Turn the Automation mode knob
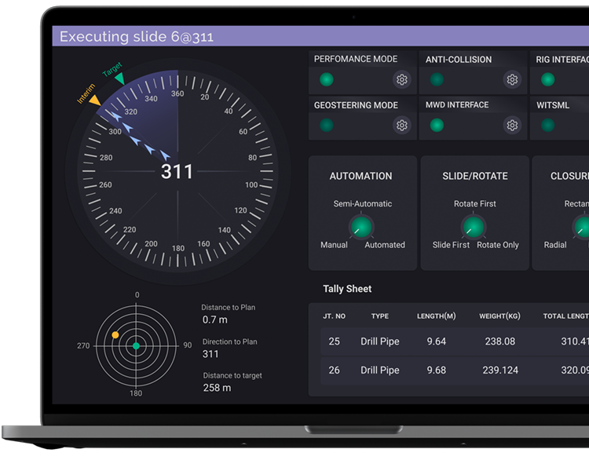589x460 pixels. 361,227
